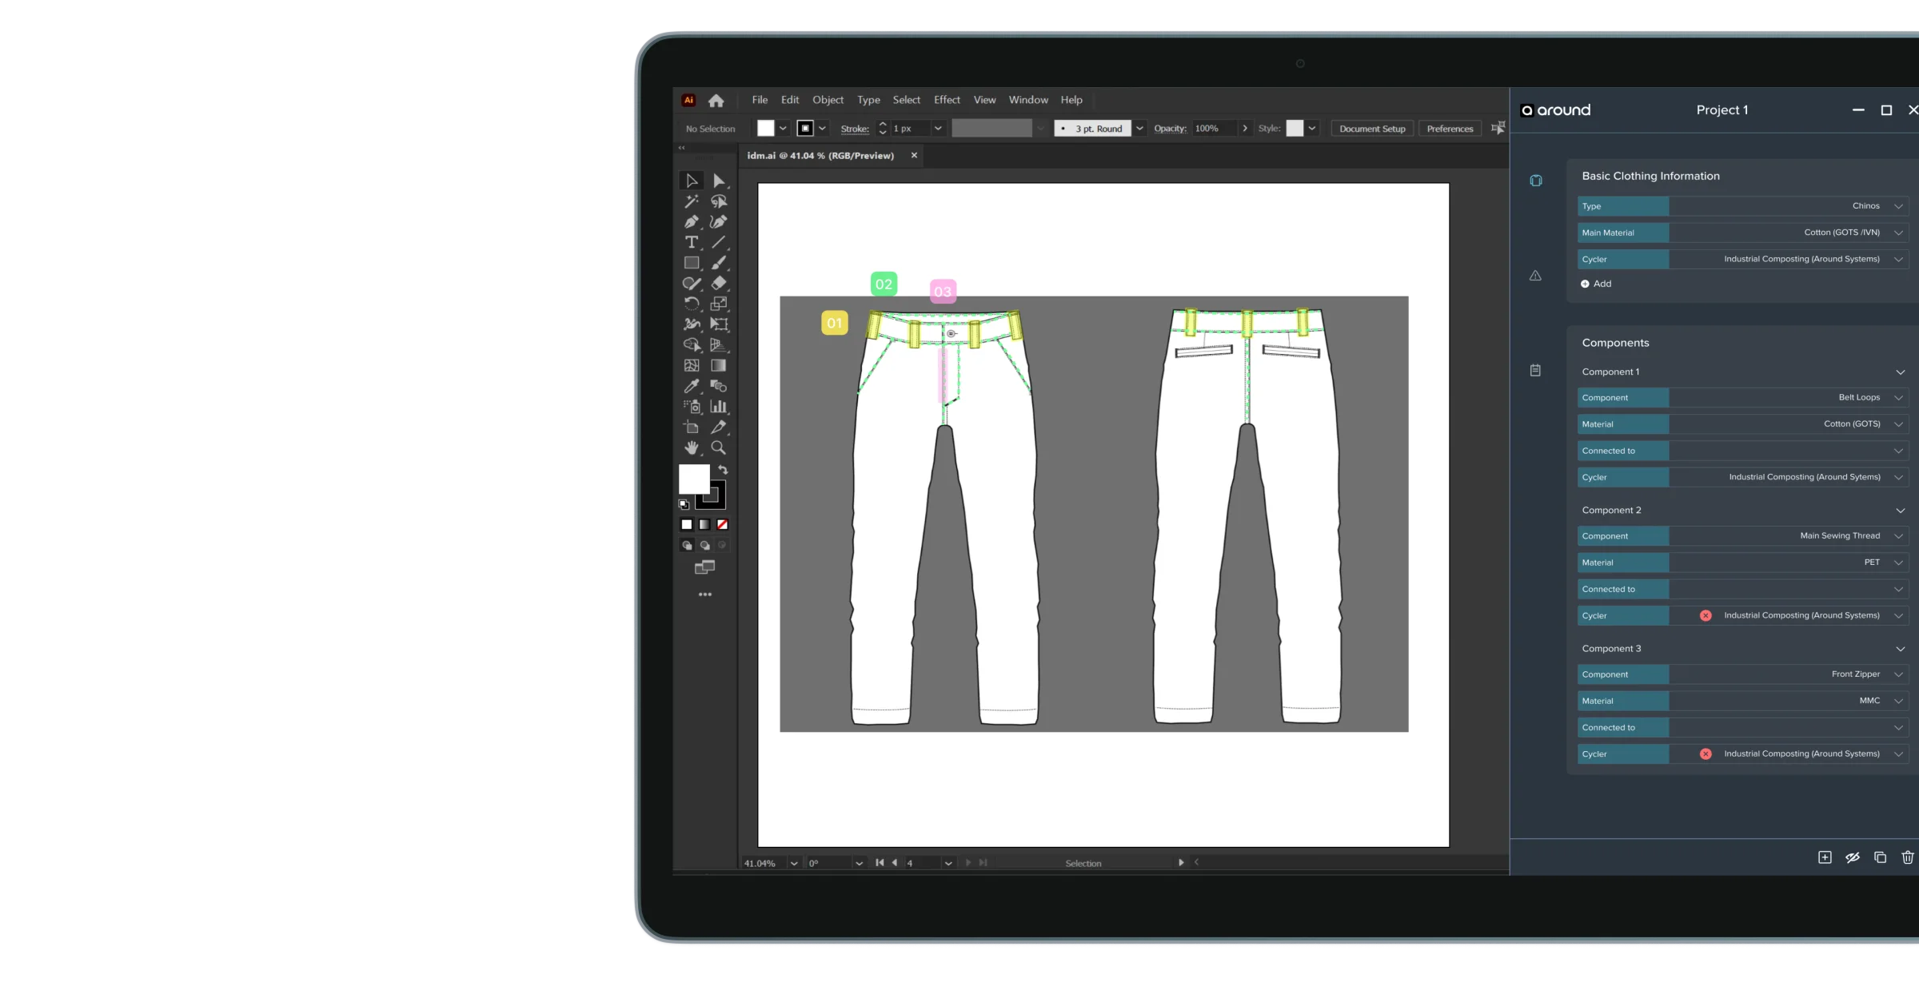This screenshot has width=1919, height=986.
Task: Select the Type tool
Action: pos(691,241)
